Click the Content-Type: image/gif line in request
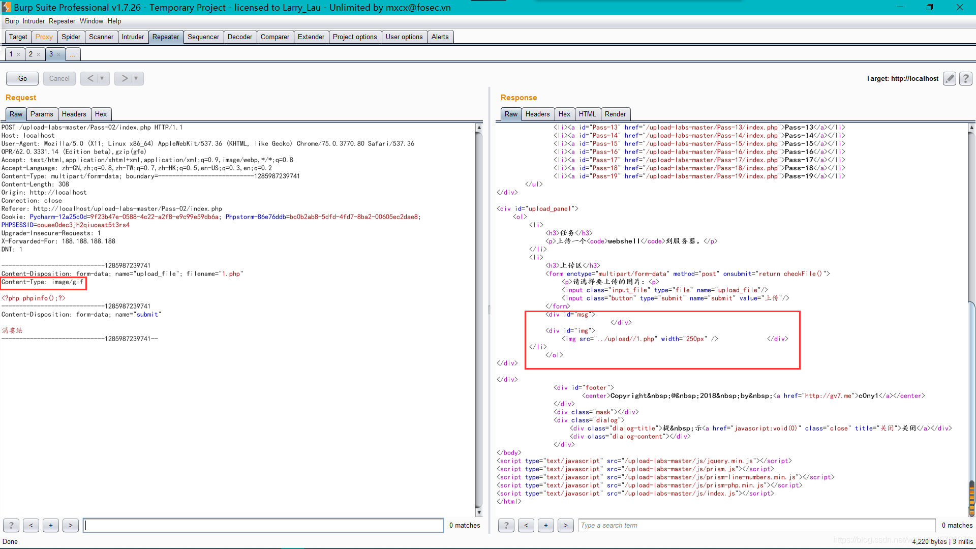 [x=43, y=282]
